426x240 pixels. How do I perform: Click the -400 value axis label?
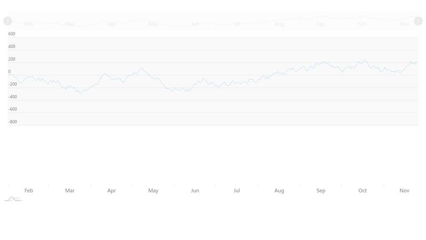coord(13,97)
